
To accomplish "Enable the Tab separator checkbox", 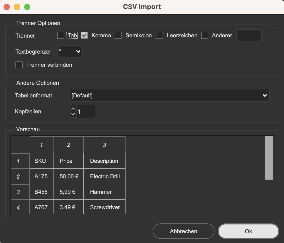I will (61, 35).
